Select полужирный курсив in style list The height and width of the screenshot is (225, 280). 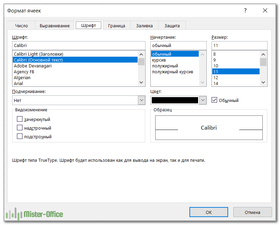click(x=172, y=72)
